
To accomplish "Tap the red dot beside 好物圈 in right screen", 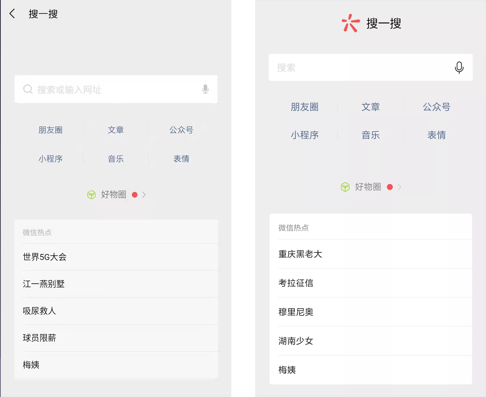I will pyautogui.click(x=390, y=187).
